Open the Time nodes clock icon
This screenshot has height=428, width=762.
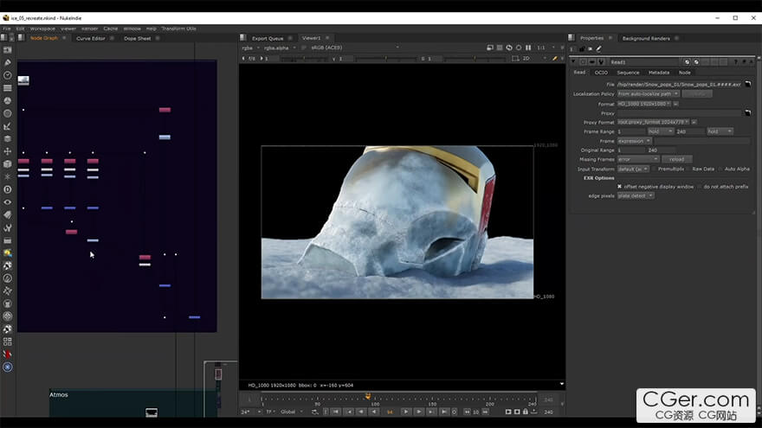point(7,75)
